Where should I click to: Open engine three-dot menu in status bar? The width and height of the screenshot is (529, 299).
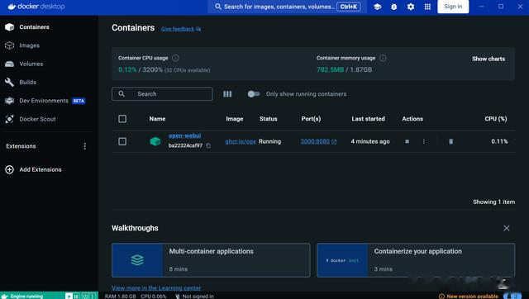[x=92, y=297]
